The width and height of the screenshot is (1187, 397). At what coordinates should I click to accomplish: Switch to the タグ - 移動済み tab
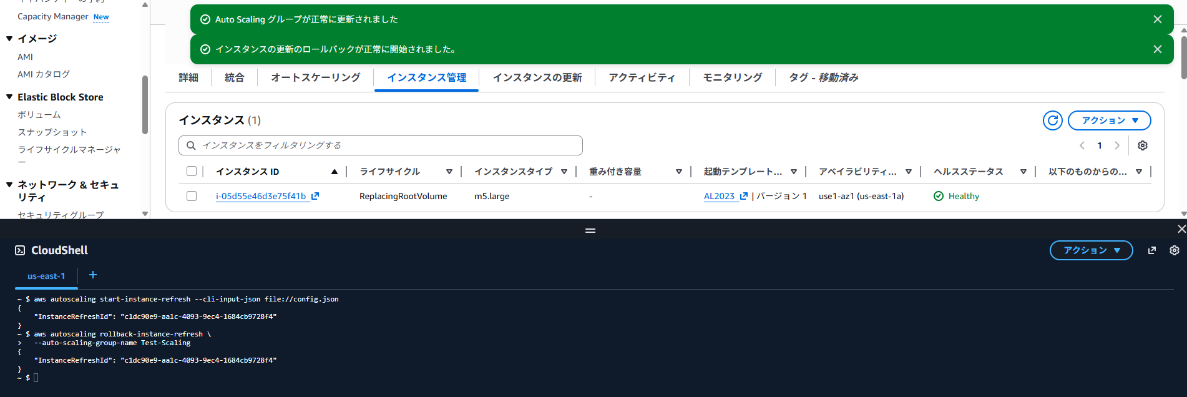click(x=824, y=77)
